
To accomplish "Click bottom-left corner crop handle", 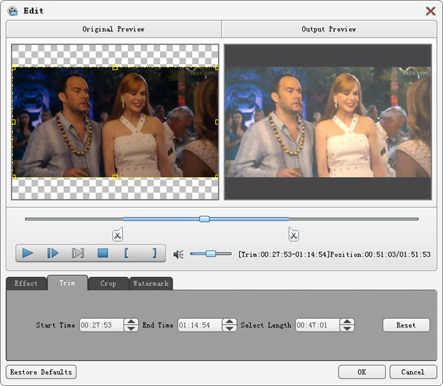I will tap(14, 177).
